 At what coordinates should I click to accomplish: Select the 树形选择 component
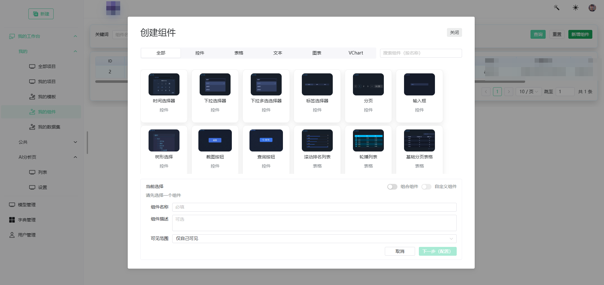[164, 150]
